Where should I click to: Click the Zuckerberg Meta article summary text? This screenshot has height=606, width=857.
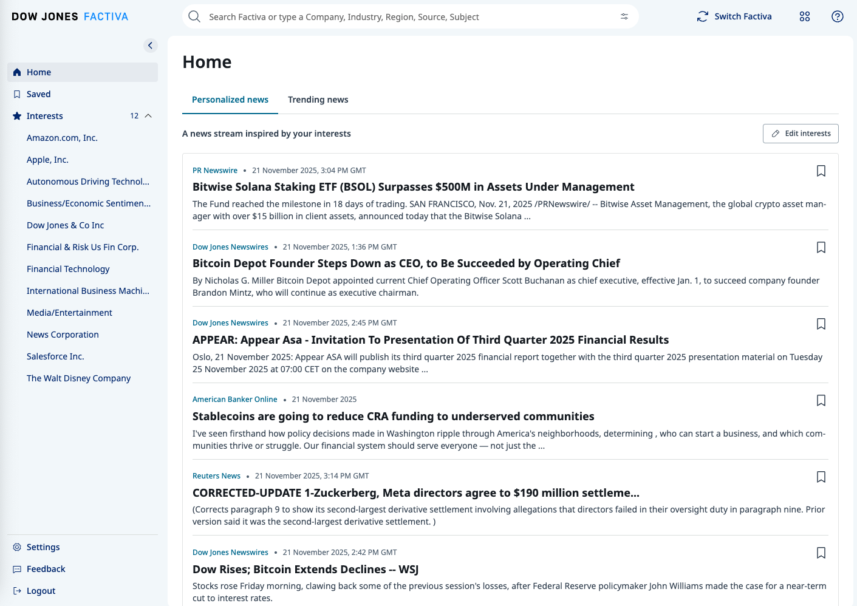click(x=509, y=516)
